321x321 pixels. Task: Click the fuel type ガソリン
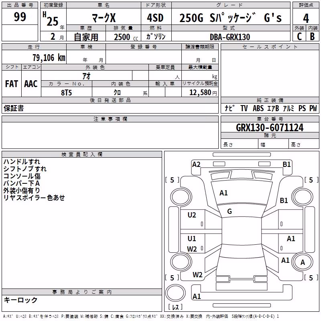[x=156, y=37]
